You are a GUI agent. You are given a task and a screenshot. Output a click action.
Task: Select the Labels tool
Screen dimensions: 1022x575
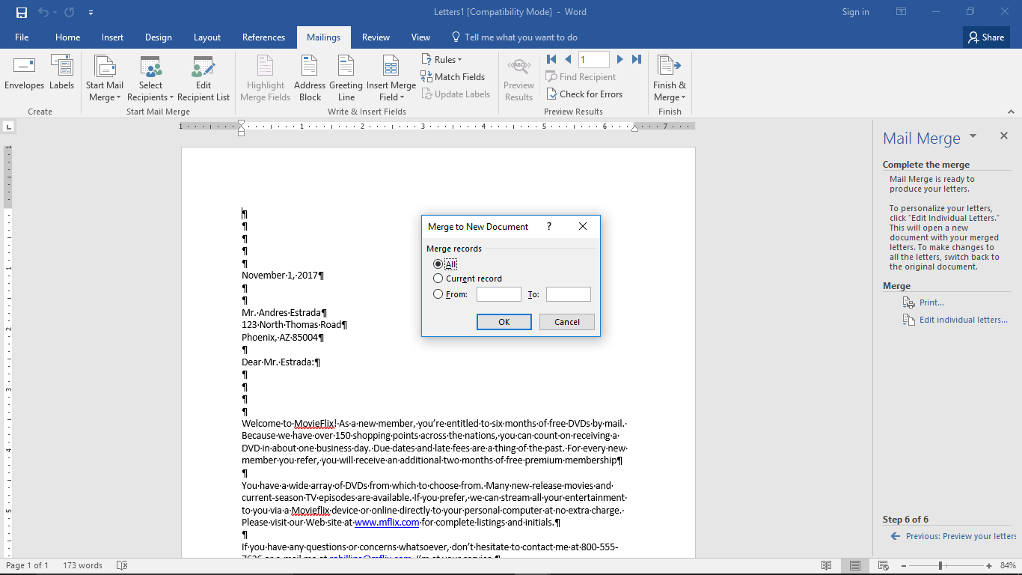coord(61,75)
